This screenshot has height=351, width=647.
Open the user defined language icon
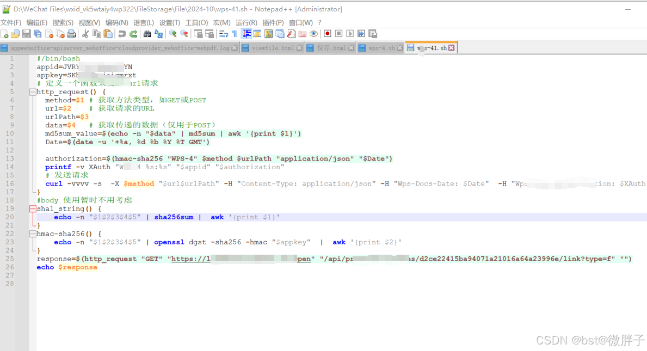[257, 34]
